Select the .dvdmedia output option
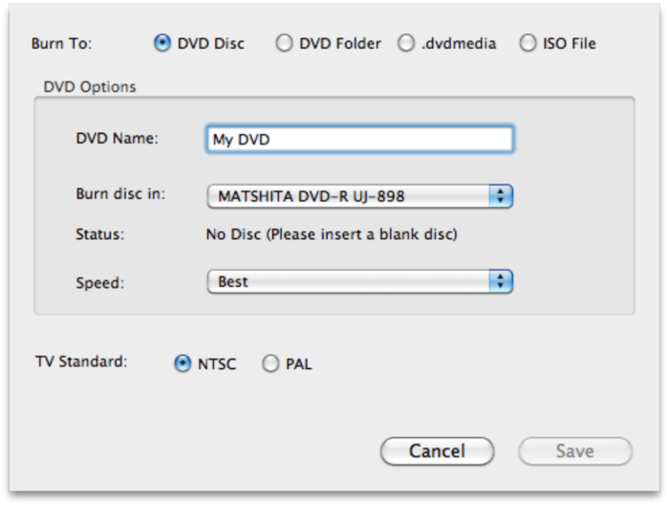 (x=406, y=43)
